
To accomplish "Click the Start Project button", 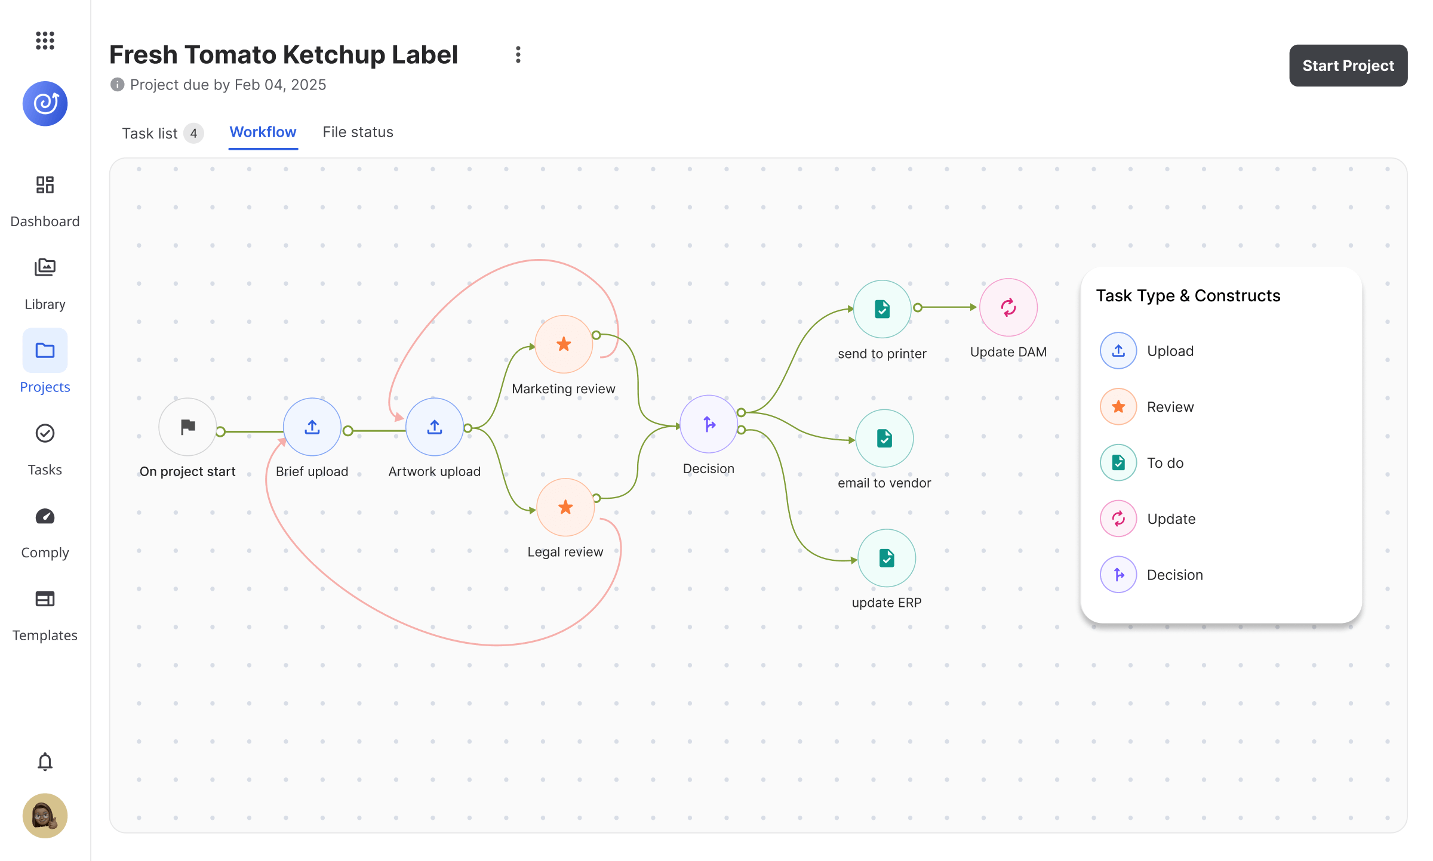I will [1348, 66].
